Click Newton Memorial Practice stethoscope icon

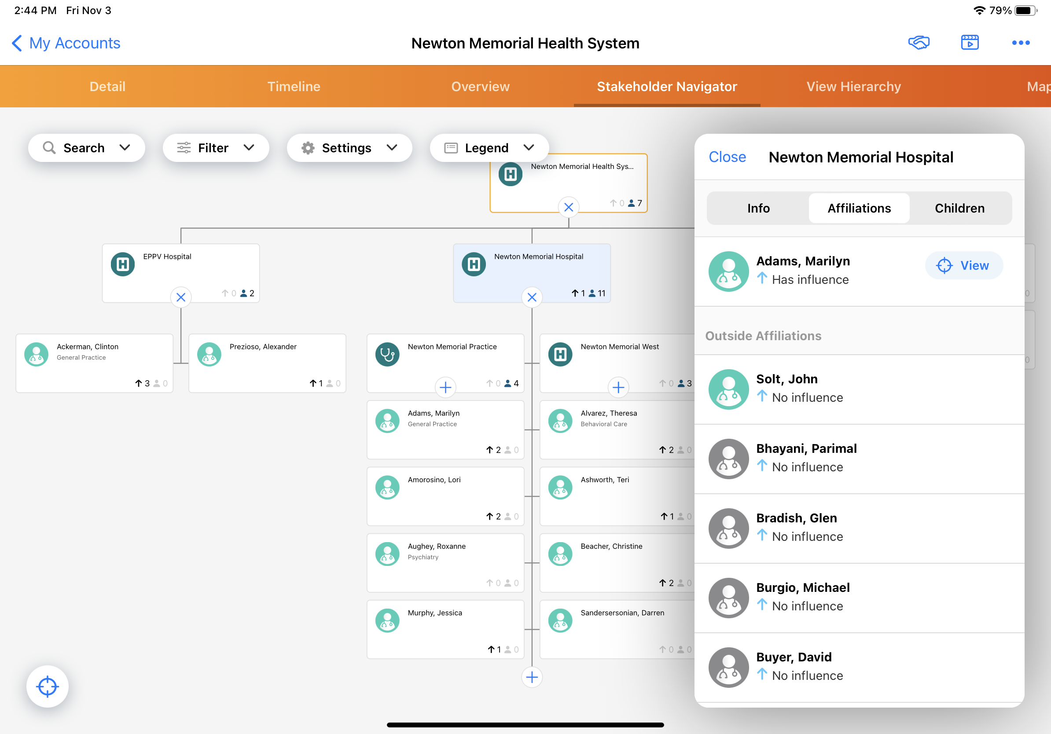(387, 354)
